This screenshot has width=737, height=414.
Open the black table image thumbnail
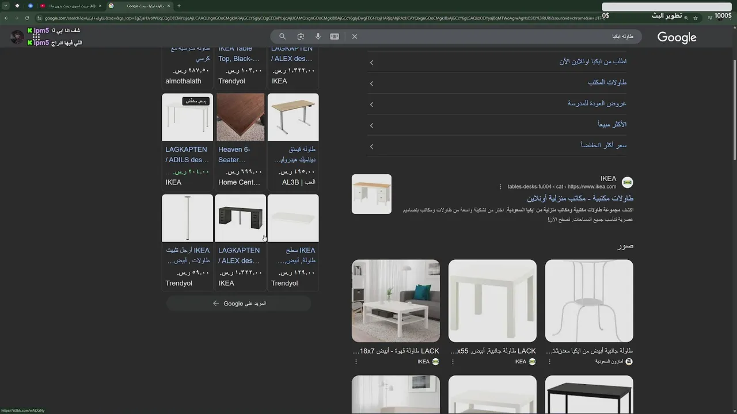589,394
